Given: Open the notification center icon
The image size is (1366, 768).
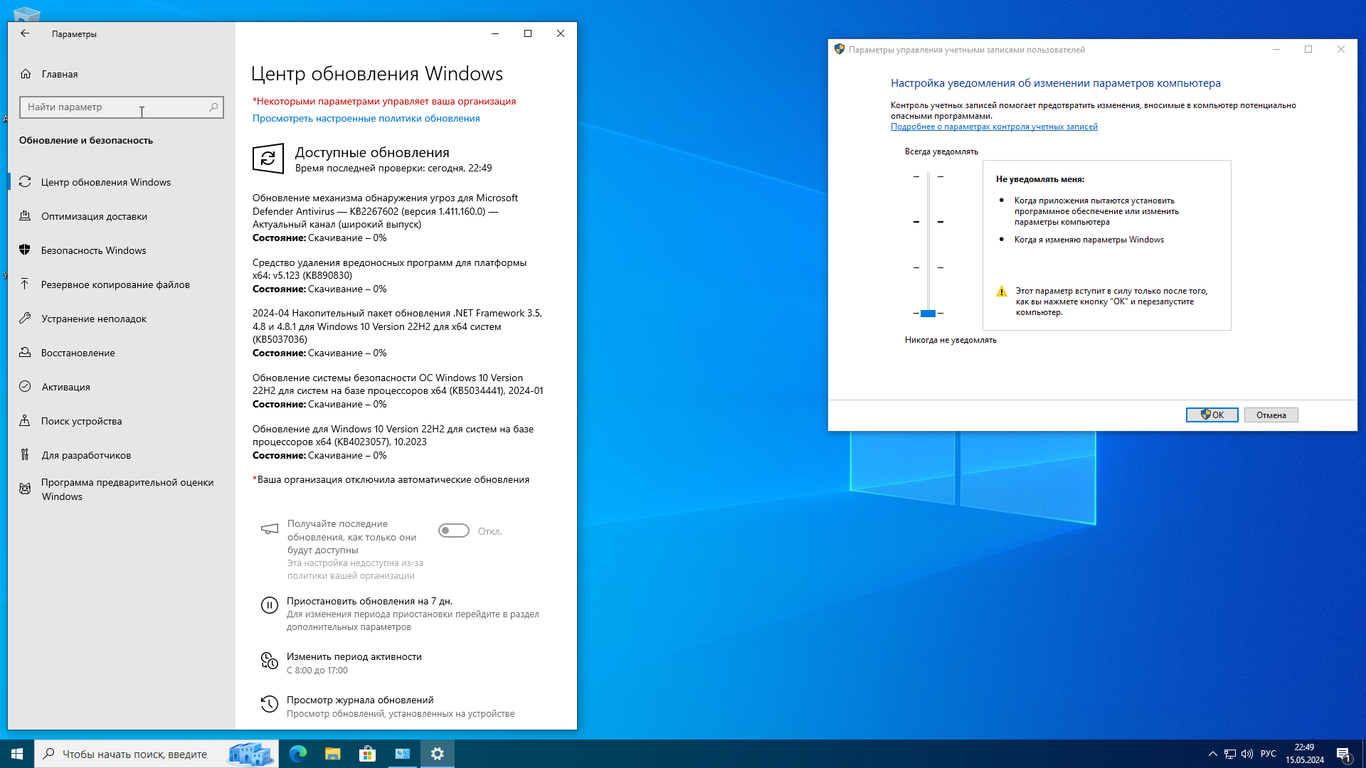Looking at the screenshot, I should (1343, 754).
